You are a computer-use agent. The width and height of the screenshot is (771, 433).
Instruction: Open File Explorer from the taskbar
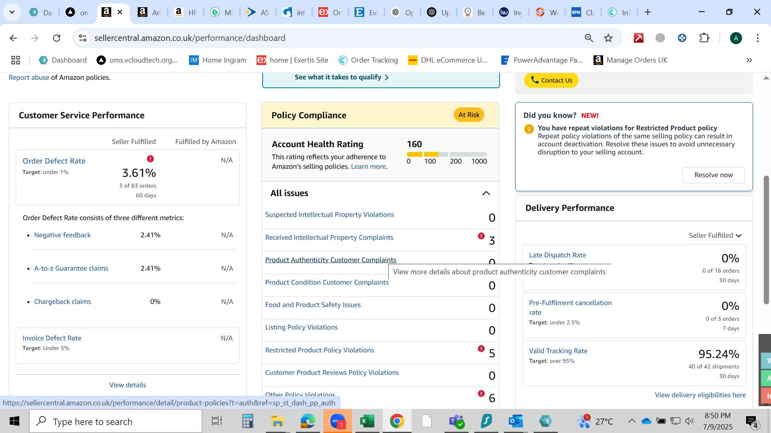277,421
